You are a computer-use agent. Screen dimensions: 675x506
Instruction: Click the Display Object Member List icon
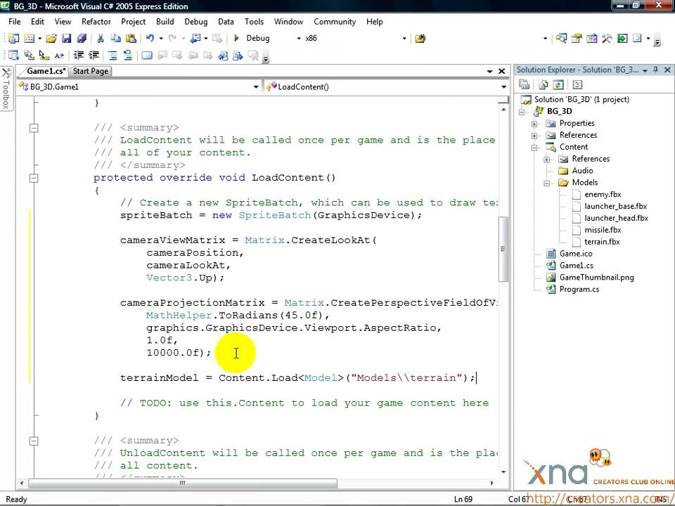click(x=14, y=55)
